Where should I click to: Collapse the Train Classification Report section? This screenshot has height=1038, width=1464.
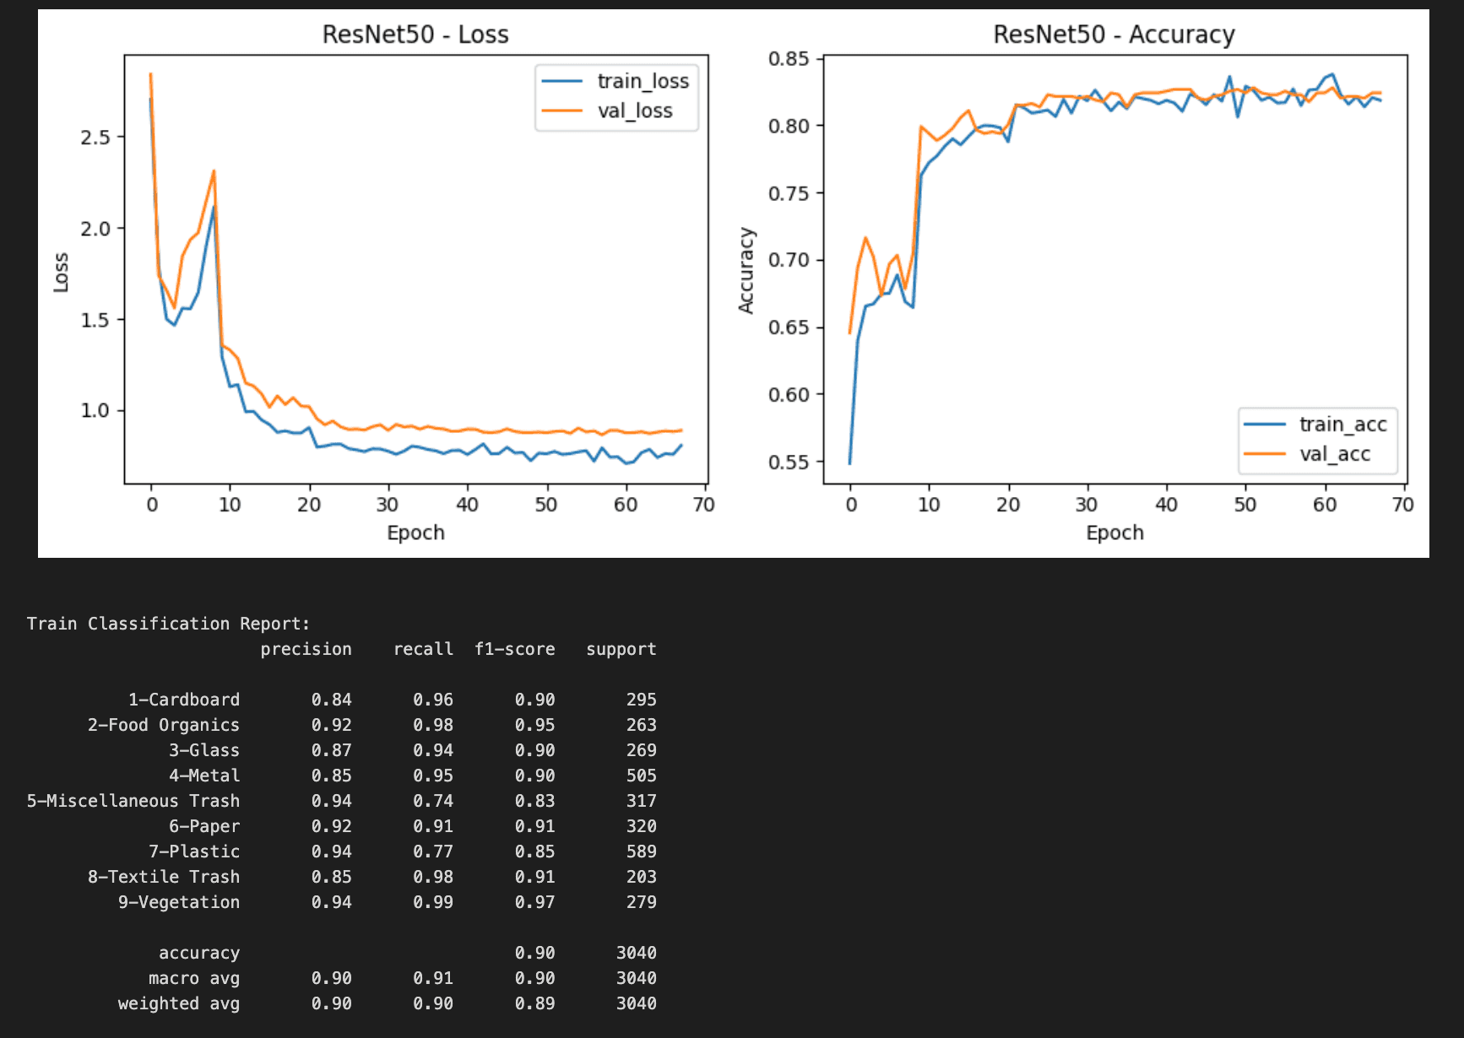pyautogui.click(x=167, y=624)
